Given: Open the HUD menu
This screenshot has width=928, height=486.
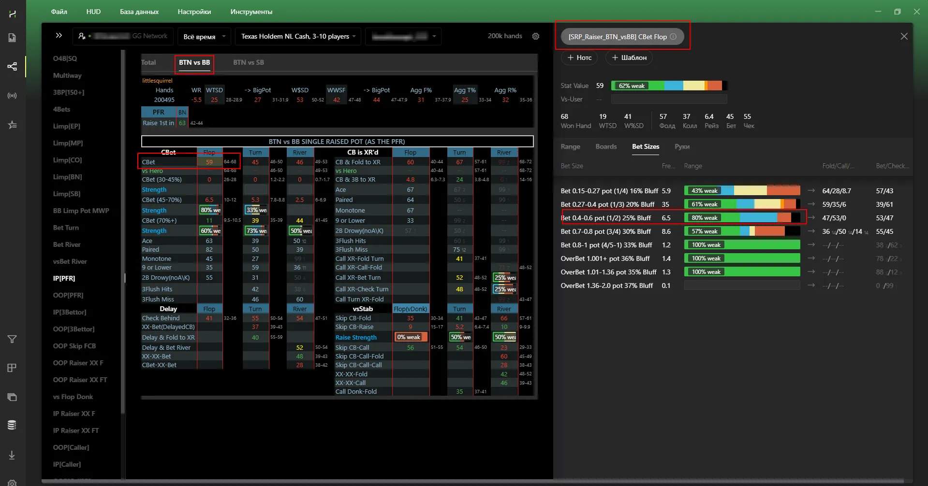Looking at the screenshot, I should coord(93,12).
